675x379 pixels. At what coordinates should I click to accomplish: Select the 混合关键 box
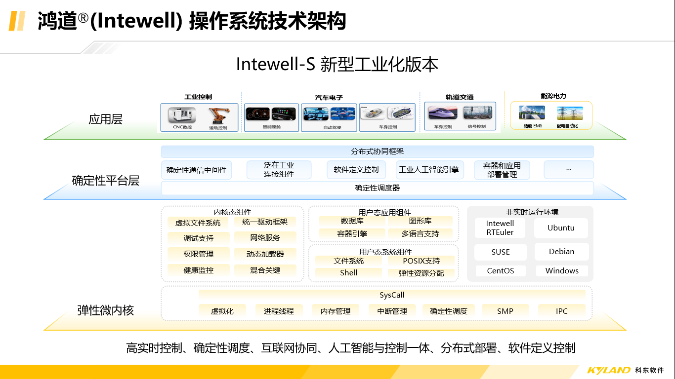tap(265, 270)
